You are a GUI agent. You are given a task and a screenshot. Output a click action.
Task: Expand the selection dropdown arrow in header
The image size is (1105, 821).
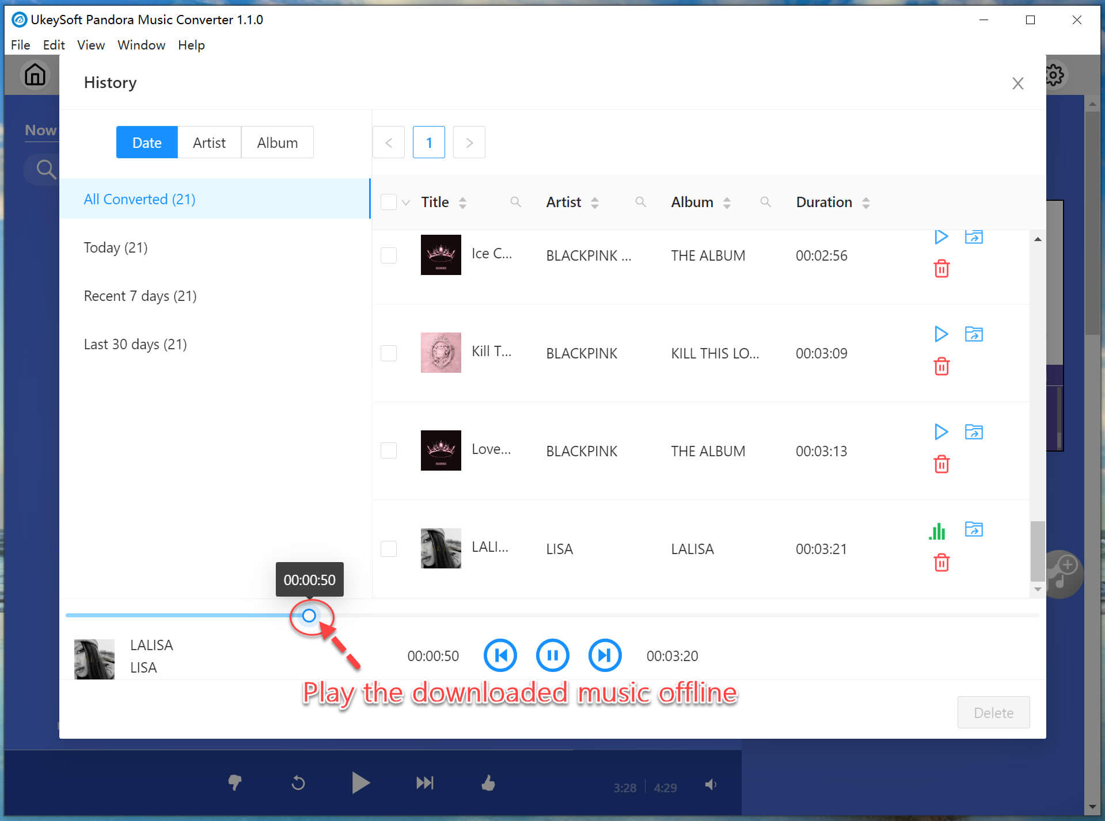pos(406,203)
